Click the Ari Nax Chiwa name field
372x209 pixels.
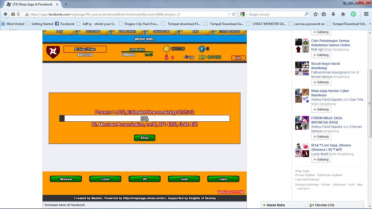pos(85,49)
